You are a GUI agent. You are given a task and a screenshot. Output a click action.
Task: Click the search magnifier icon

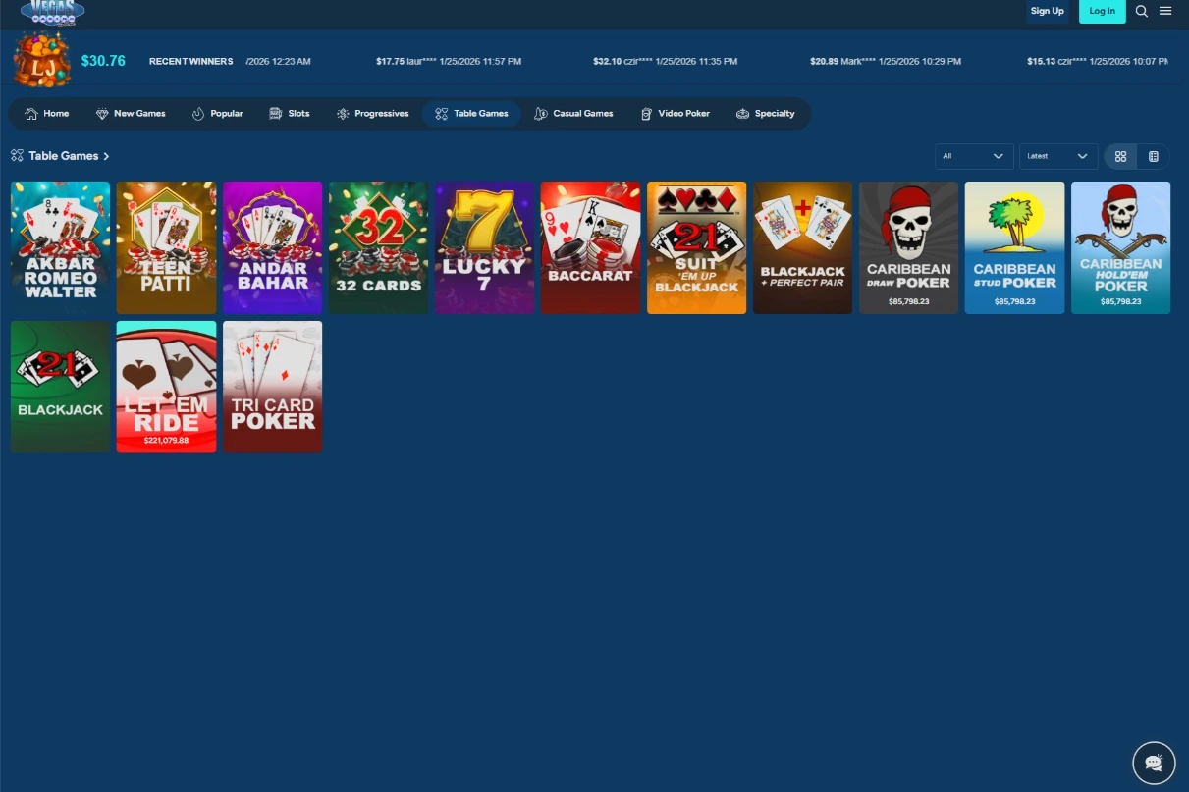[x=1142, y=11]
